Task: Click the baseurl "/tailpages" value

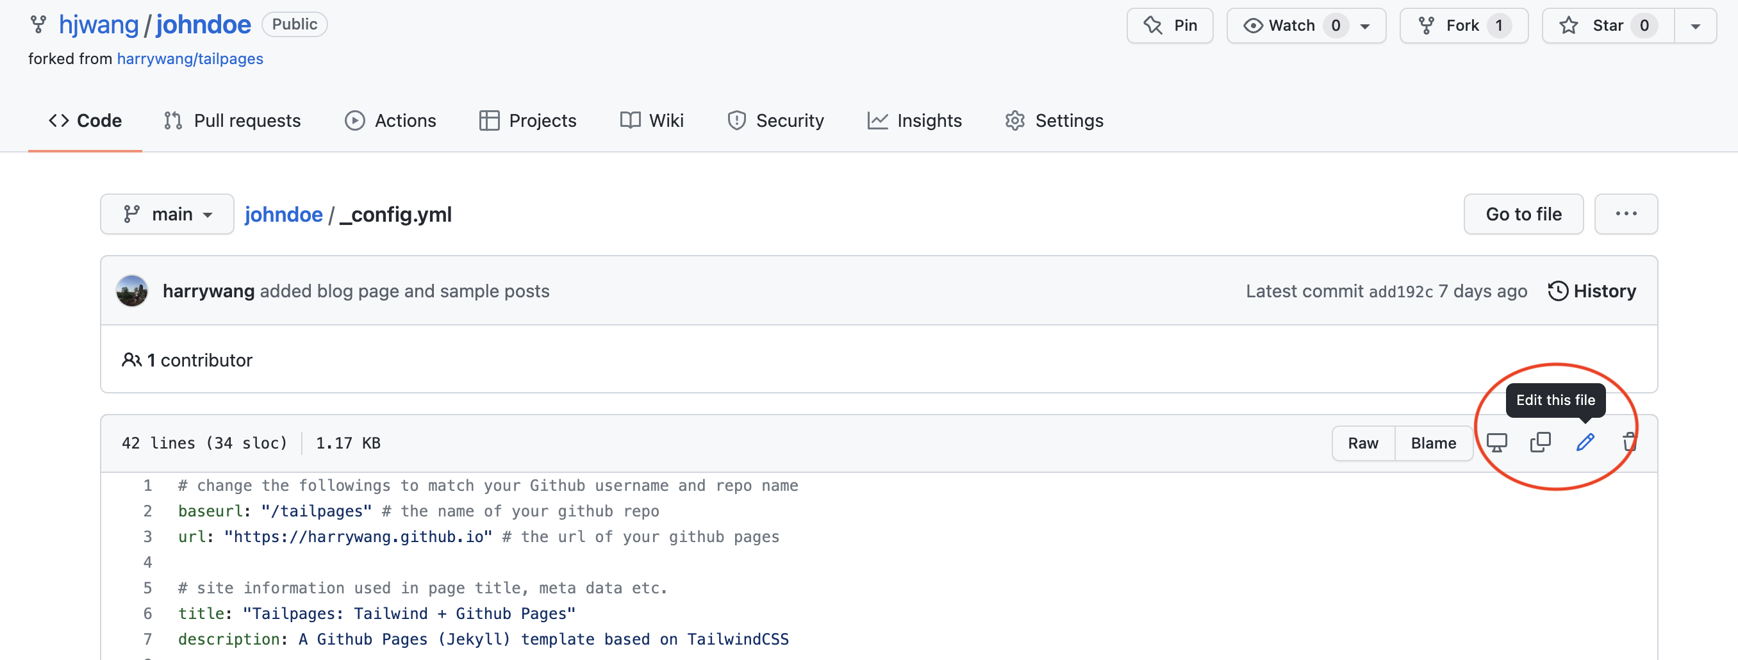Action: [x=317, y=511]
